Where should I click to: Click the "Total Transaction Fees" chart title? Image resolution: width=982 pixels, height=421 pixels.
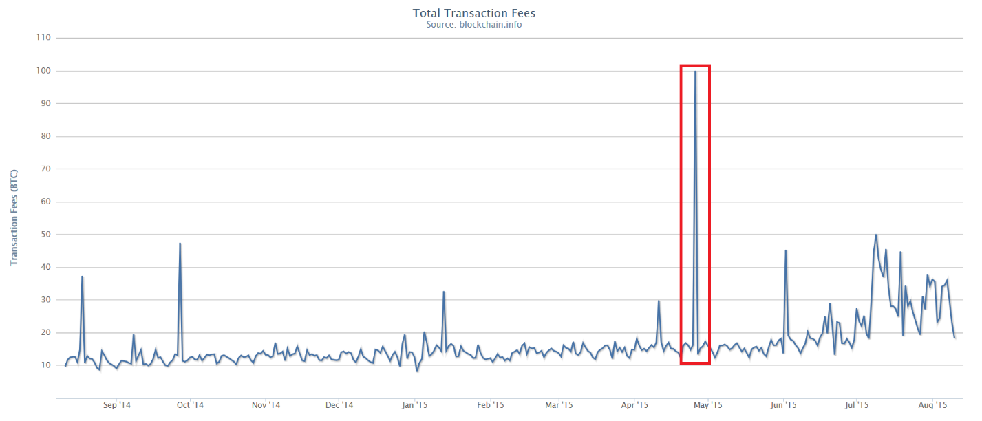coord(473,13)
